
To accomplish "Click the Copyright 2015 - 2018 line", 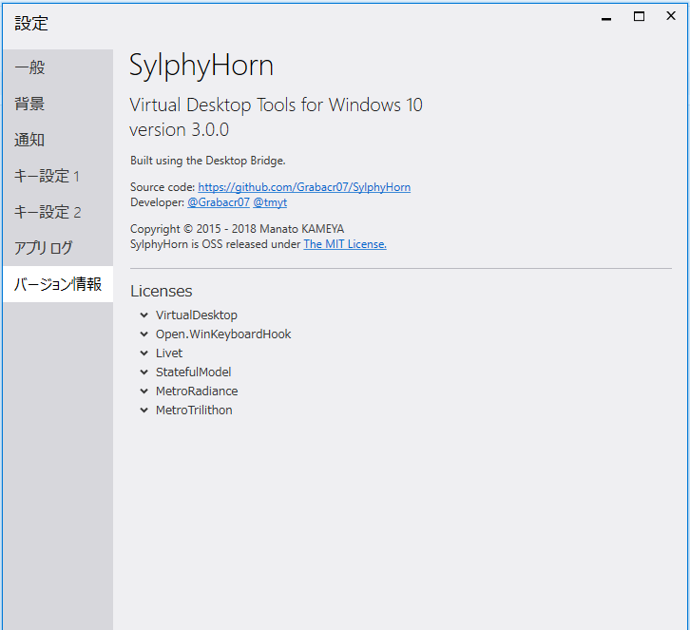I will click(x=238, y=229).
